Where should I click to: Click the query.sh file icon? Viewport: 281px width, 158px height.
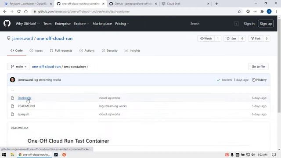click(x=12, y=114)
